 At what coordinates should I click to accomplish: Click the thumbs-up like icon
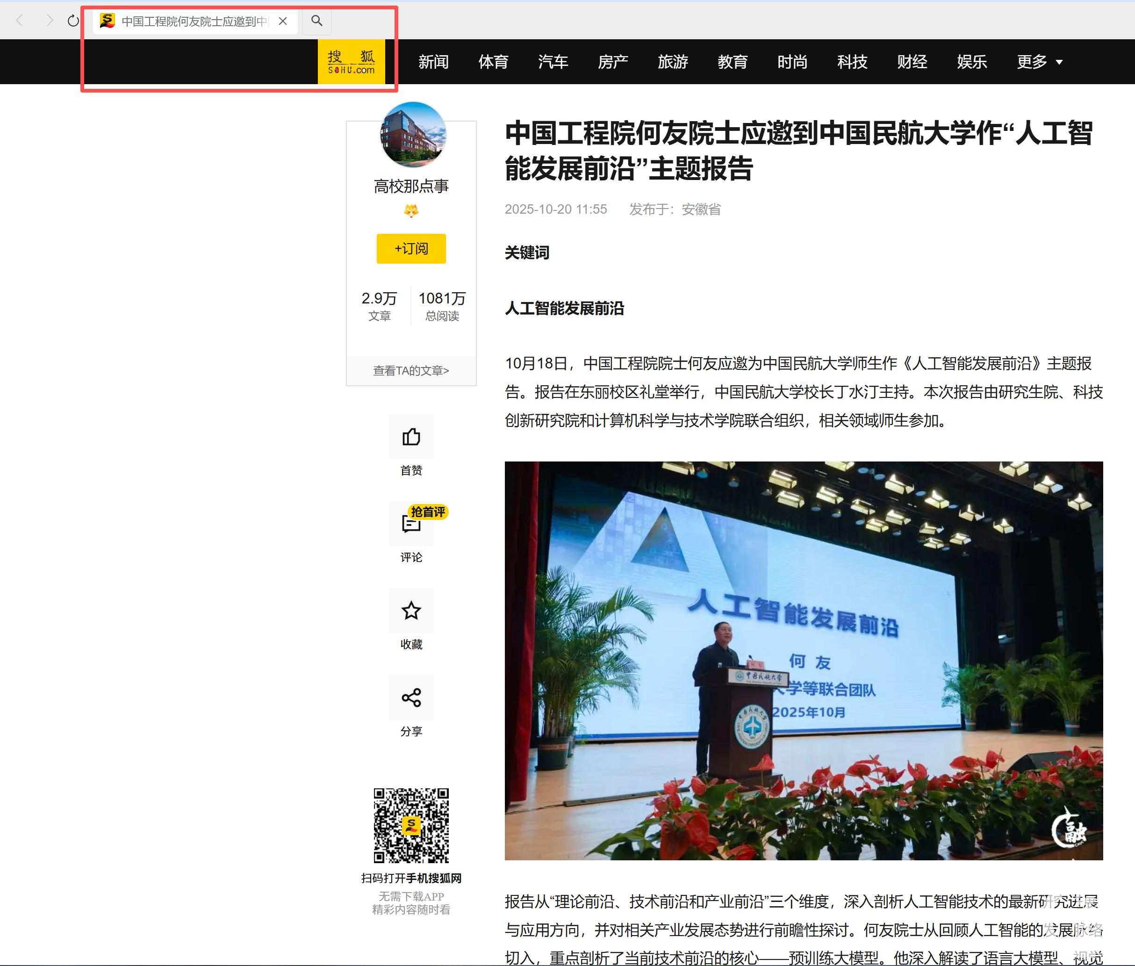(410, 436)
